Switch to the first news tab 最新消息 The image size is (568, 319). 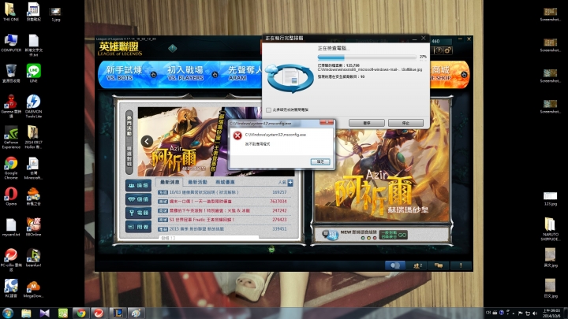pos(169,182)
